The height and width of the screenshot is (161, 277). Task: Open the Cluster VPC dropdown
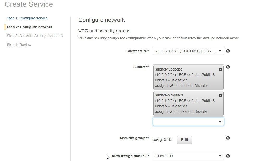(188, 51)
